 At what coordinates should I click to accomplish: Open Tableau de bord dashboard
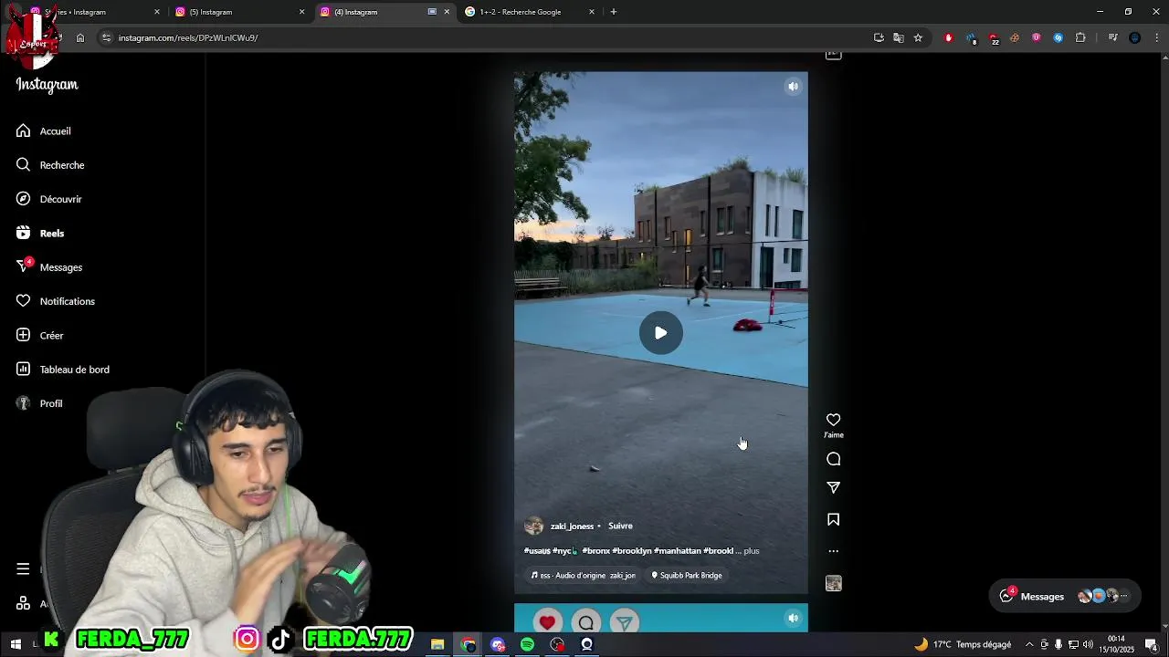(62, 370)
